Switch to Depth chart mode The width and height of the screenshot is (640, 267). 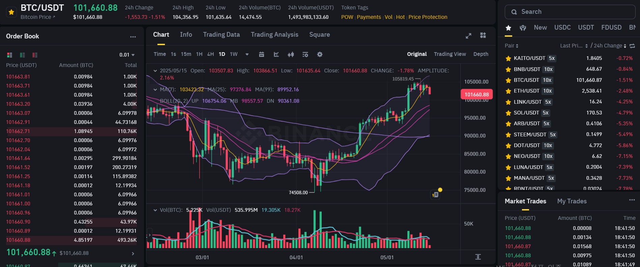pos(481,54)
